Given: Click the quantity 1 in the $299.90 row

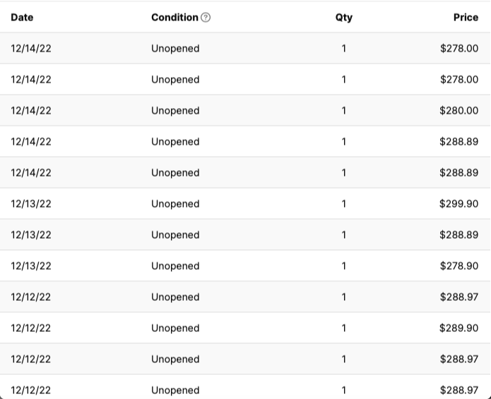Looking at the screenshot, I should 344,203.
